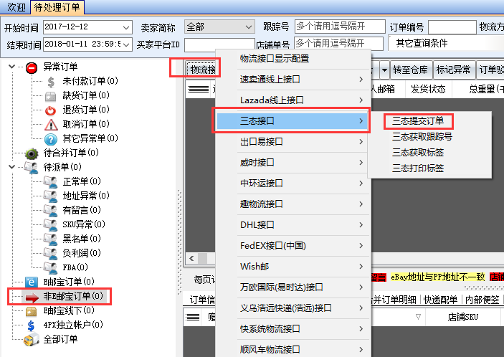Click into the 买家平台ID input field
This screenshot has height=357, width=504.
click(219, 44)
